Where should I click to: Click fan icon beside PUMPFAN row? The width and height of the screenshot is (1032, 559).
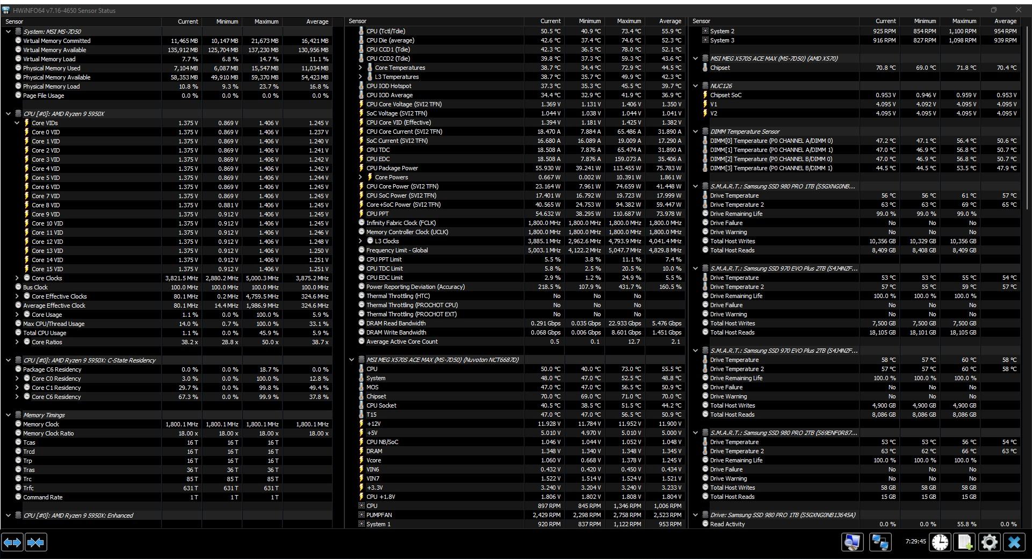[361, 515]
